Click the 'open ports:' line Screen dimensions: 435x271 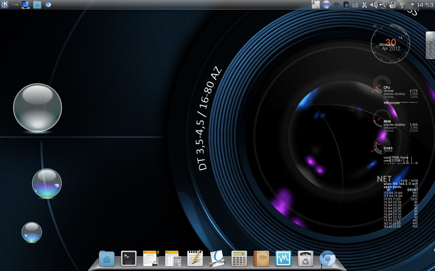point(401,187)
